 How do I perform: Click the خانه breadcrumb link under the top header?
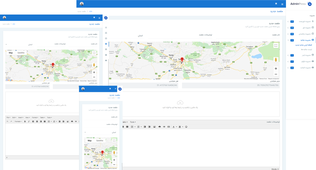91,11
